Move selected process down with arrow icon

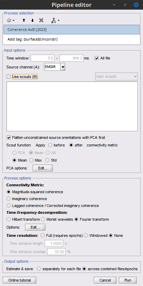(x=32, y=20)
